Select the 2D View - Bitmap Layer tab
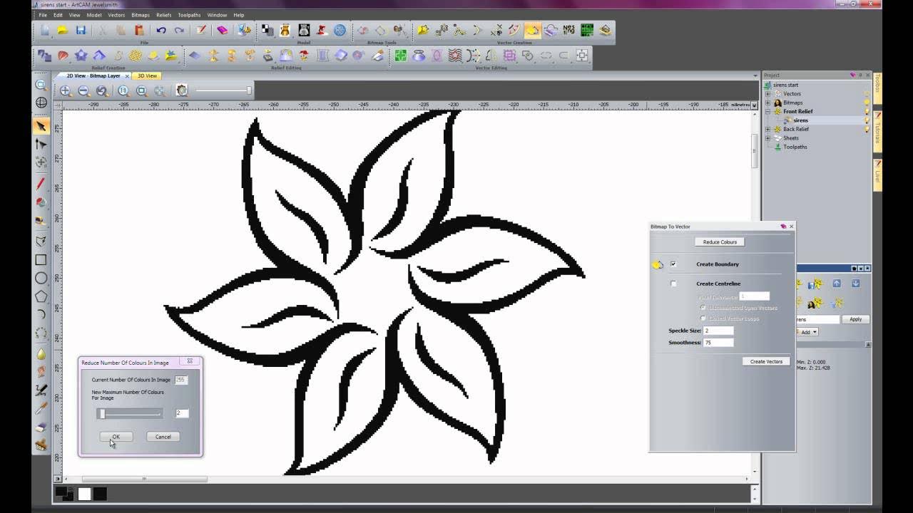This screenshot has height=513, width=913. [x=93, y=76]
